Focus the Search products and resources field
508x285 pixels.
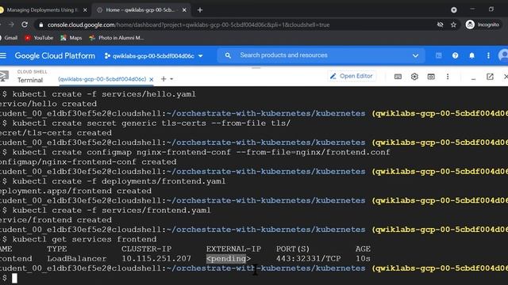click(321, 55)
